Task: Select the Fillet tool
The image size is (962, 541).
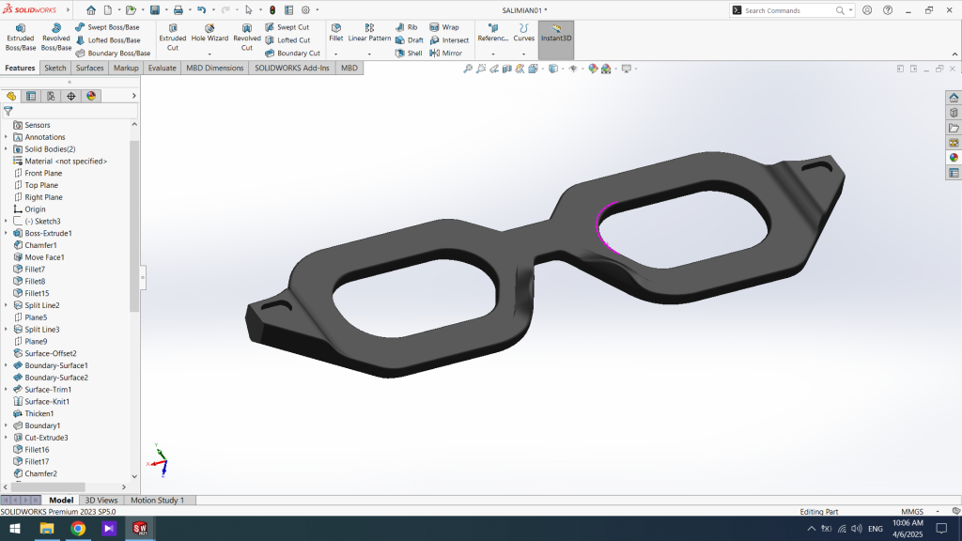Action: [335, 33]
